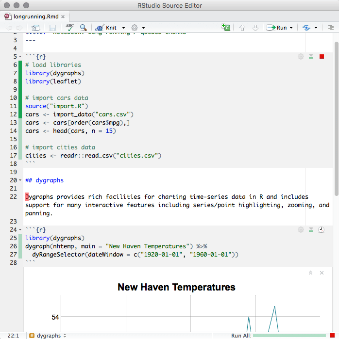The width and height of the screenshot is (339, 339).
Task: Collapse the chunk fold arrow at line 5
Action: coord(20,57)
